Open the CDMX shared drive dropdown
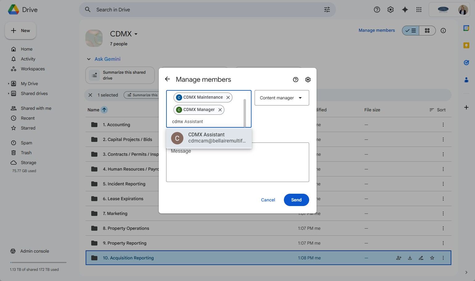The image size is (475, 281). click(124, 34)
